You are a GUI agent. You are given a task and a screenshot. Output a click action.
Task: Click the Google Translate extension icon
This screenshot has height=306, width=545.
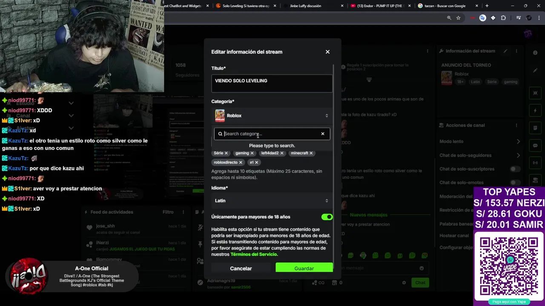coord(482,18)
